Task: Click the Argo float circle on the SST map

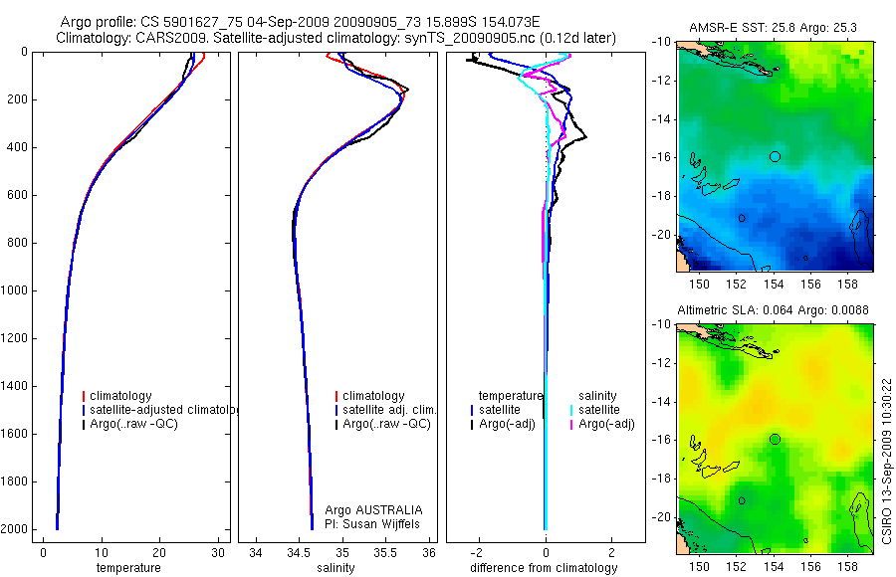Action: pyautogui.click(x=775, y=156)
